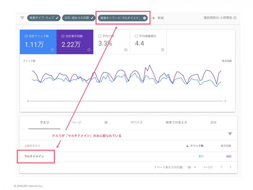Select the クエリ tab
The image size is (253, 190).
click(x=44, y=122)
